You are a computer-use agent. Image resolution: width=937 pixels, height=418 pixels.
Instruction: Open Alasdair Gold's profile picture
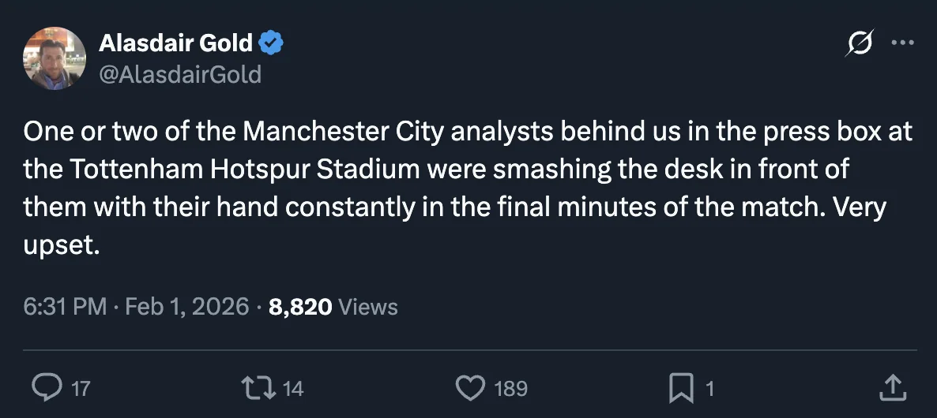coord(55,58)
